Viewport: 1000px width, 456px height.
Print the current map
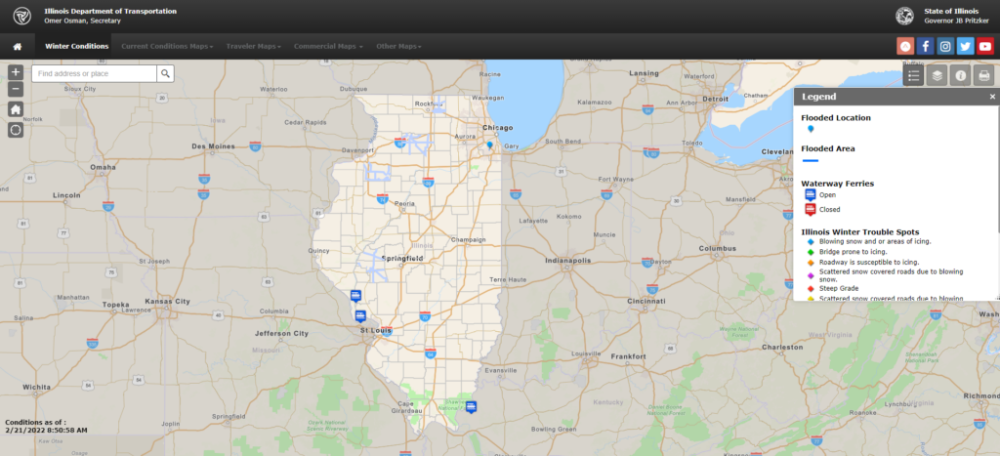point(983,75)
